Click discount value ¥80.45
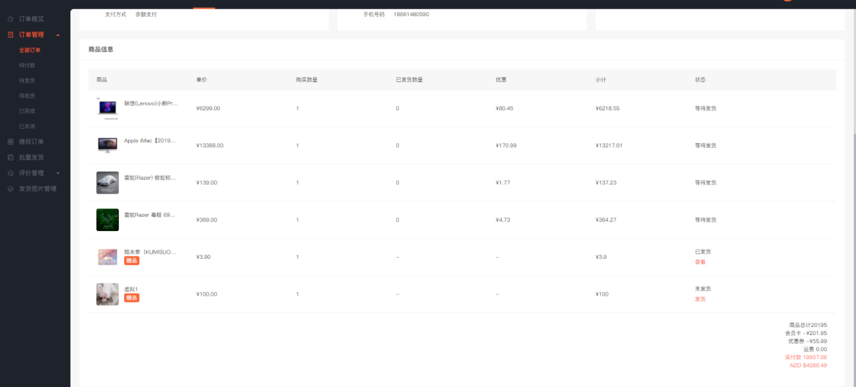Viewport: 856px width, 387px height. [x=504, y=108]
